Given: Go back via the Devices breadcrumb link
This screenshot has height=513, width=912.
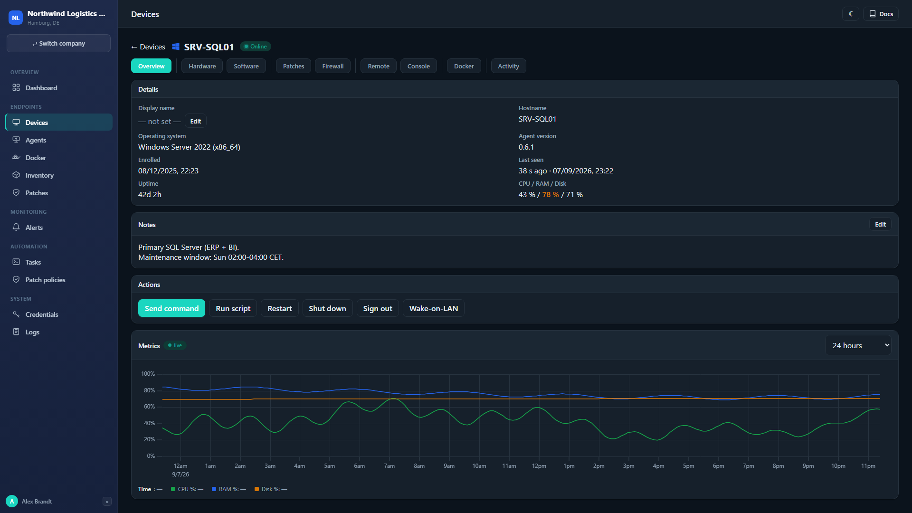Looking at the screenshot, I should 148,47.
